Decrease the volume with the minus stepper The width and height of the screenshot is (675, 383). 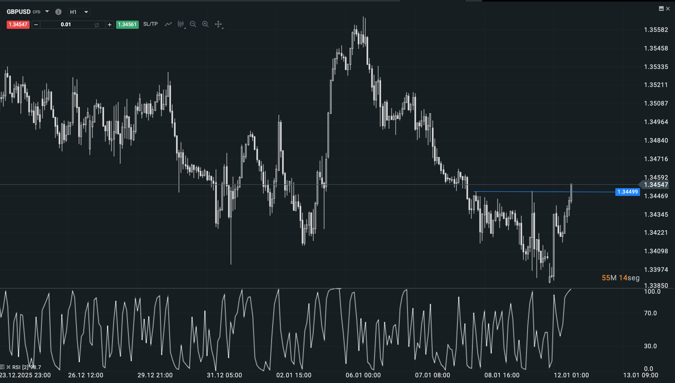(x=36, y=25)
